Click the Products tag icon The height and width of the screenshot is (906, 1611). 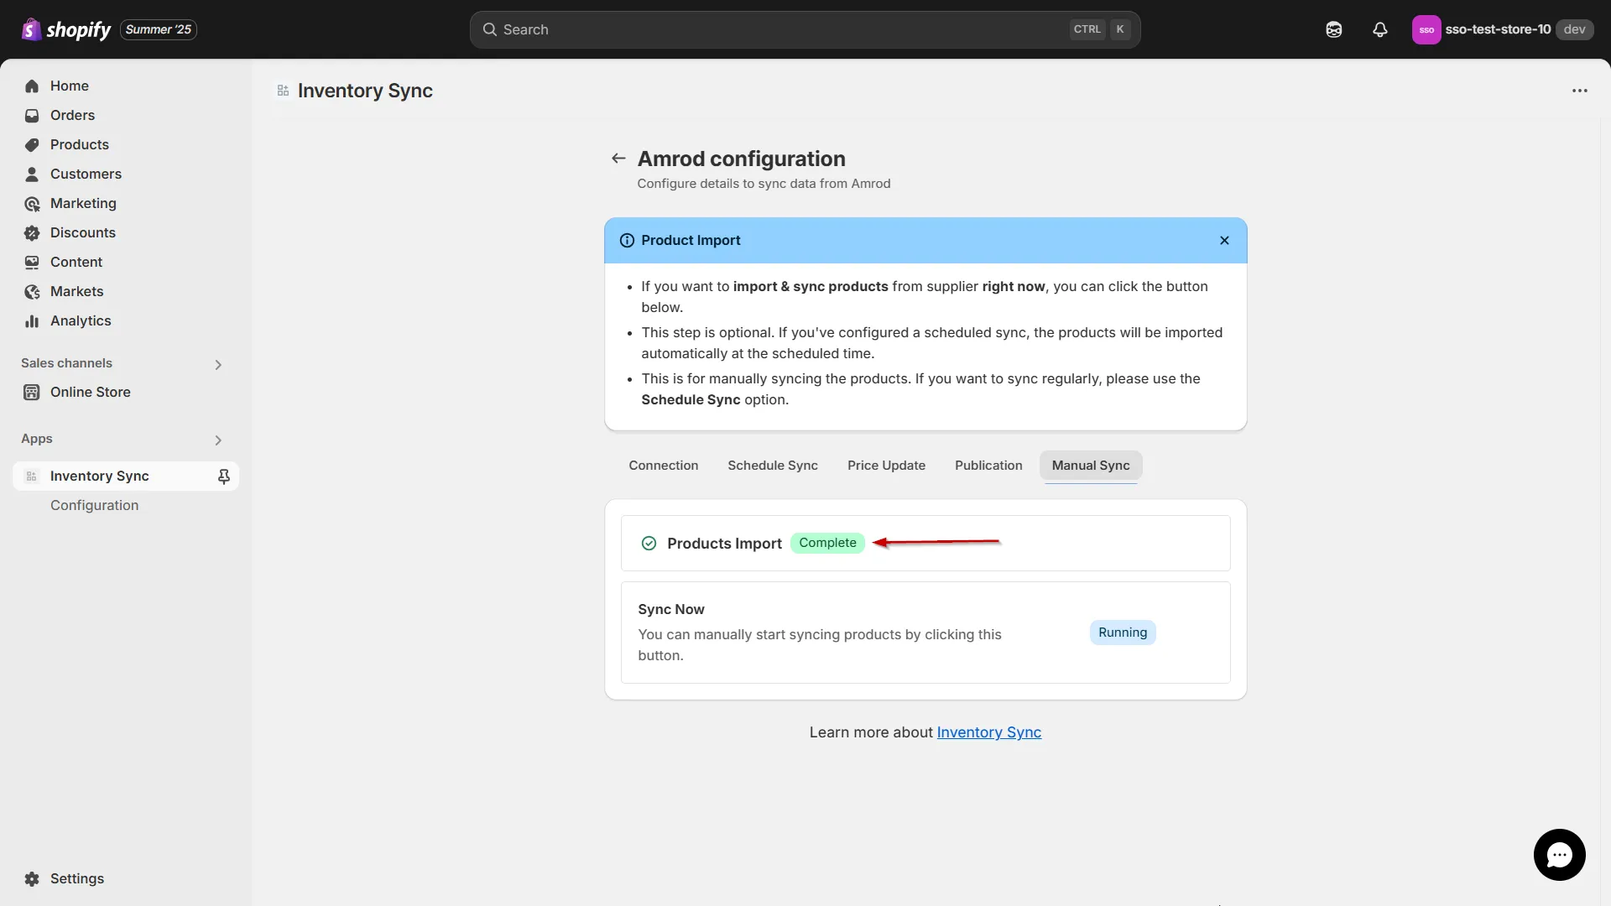pyautogui.click(x=32, y=144)
